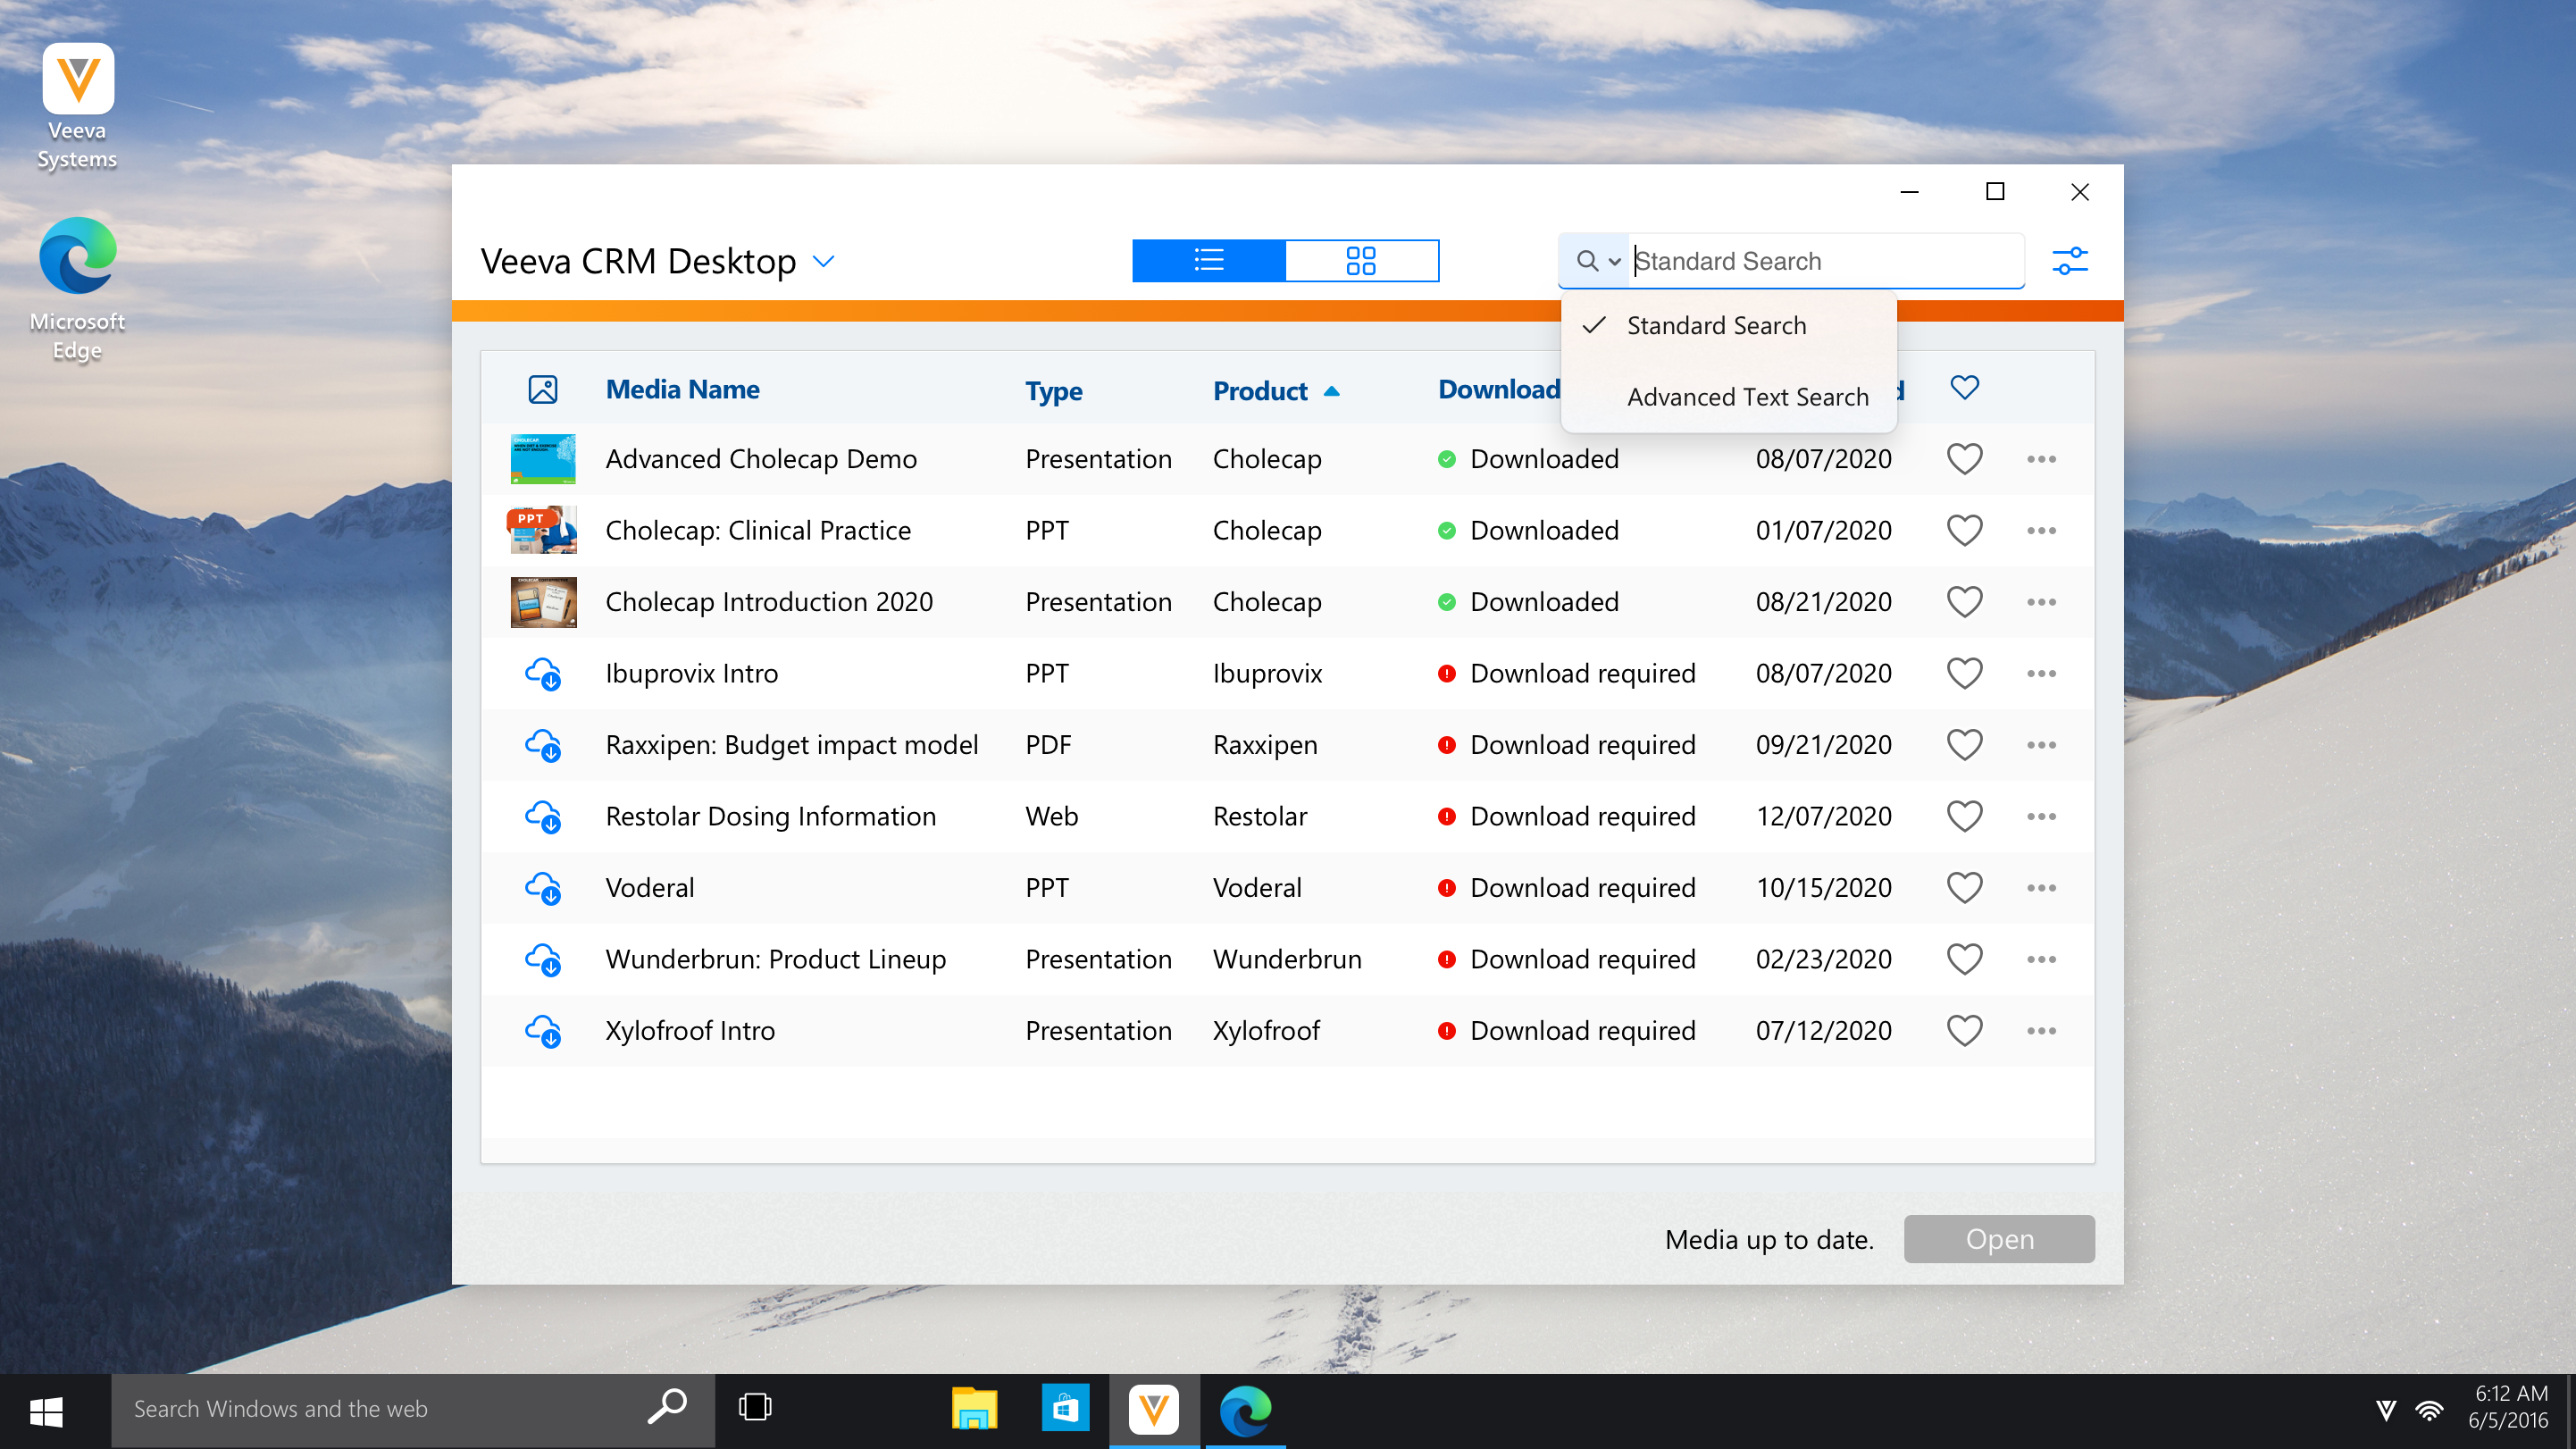The height and width of the screenshot is (1449, 2576).
Task: Open Veeva app in the taskbar
Action: tap(1153, 1409)
